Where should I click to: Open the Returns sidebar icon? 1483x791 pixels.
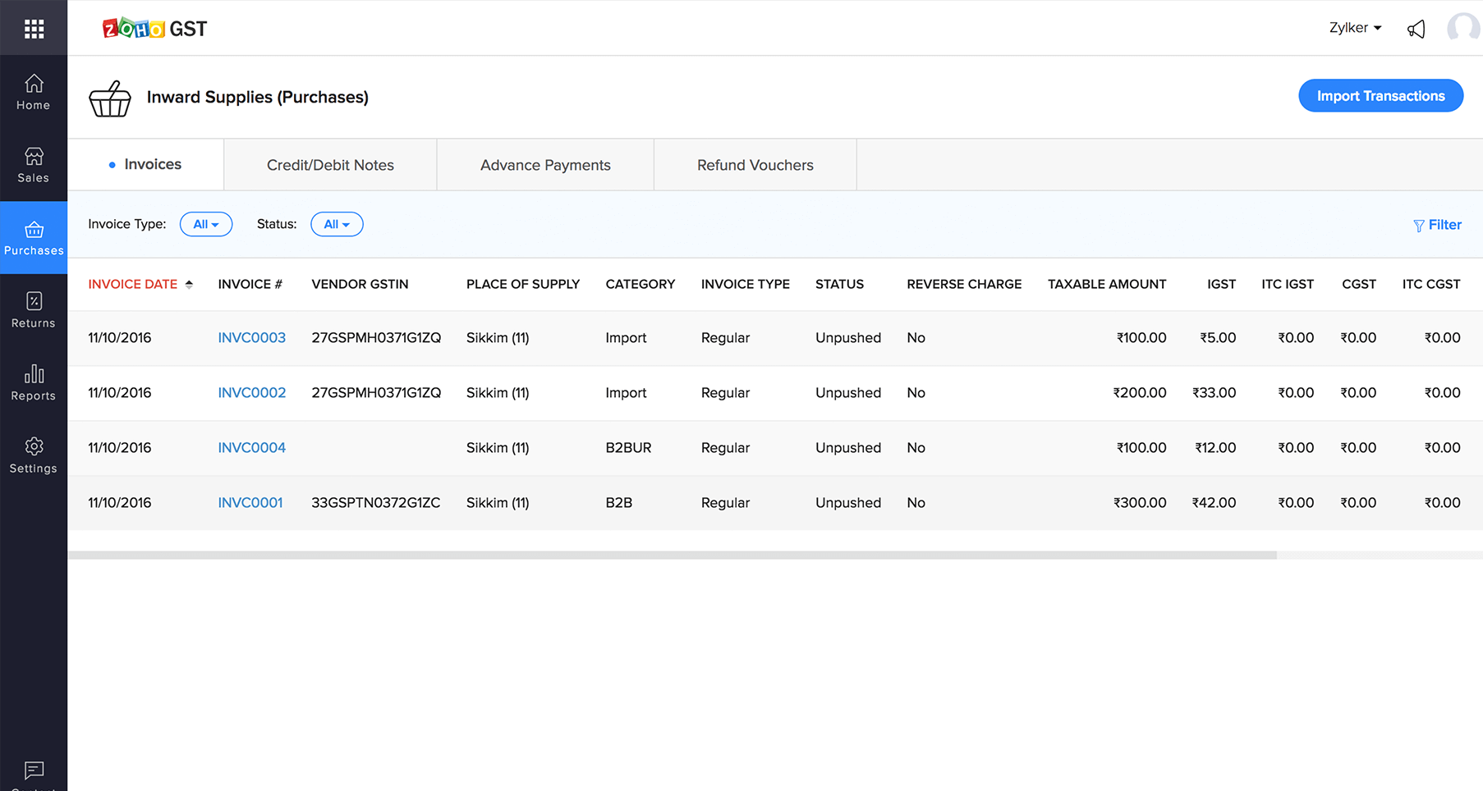(x=34, y=310)
